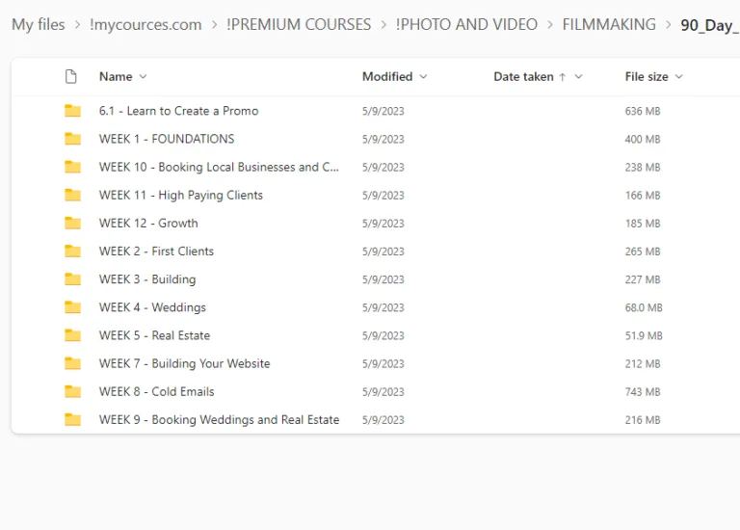Jump to the !PHOTO AND VIDEO breadcrumb
Image resolution: width=740 pixels, height=530 pixels.
tap(466, 25)
